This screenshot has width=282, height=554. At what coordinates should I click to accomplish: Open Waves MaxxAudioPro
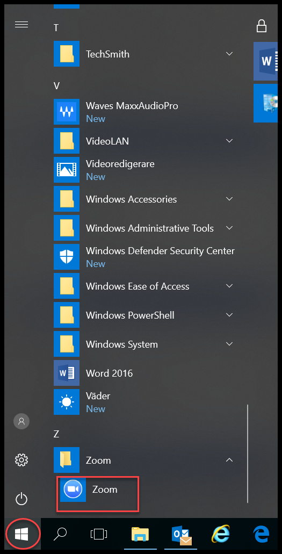(x=144, y=112)
